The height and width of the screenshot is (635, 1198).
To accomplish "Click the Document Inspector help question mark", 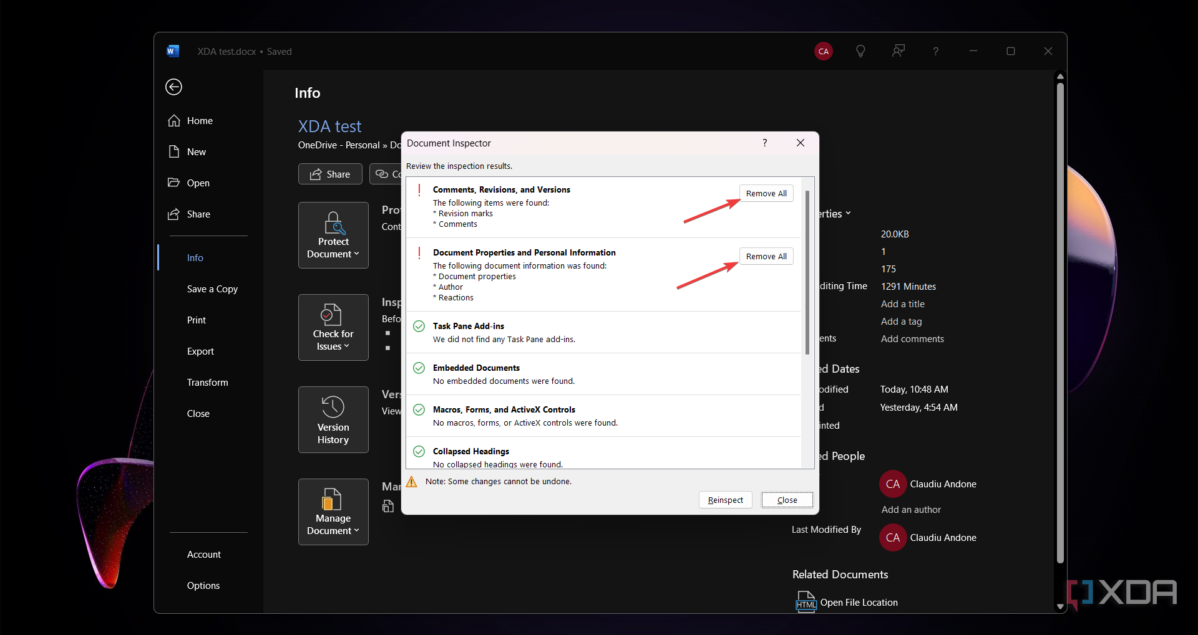I will coord(765,143).
